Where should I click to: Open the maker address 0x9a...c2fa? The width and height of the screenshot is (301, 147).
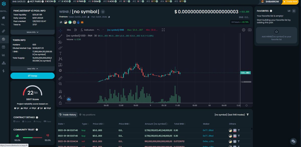pyautogui.click(x=208, y=142)
